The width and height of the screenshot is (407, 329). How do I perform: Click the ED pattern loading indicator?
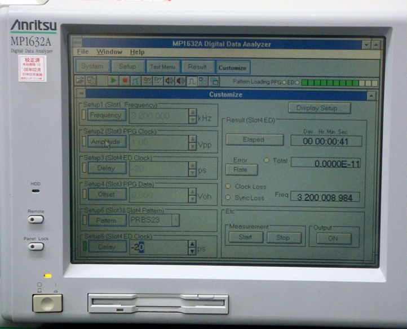coord(297,82)
